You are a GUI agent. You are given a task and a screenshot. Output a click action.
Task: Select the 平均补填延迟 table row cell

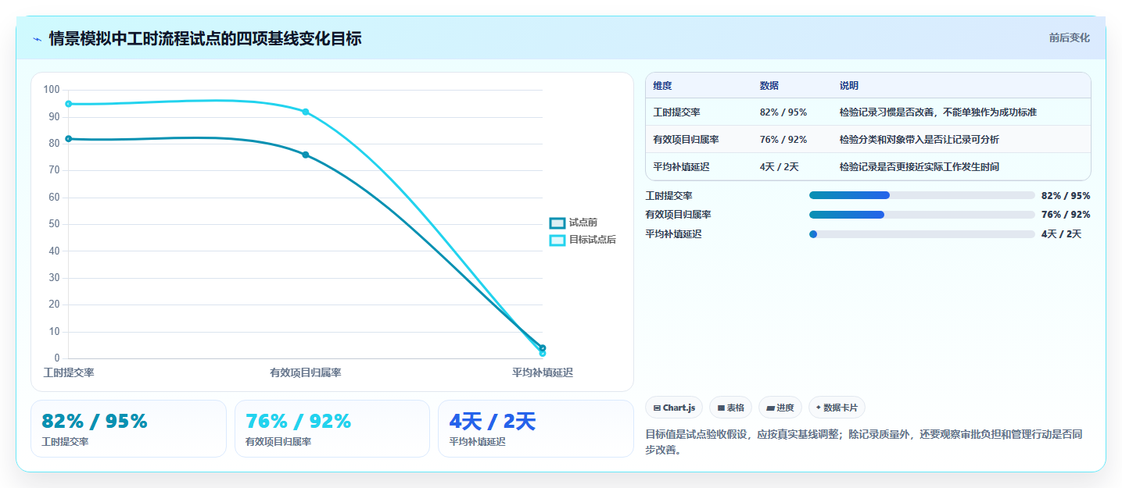(682, 167)
